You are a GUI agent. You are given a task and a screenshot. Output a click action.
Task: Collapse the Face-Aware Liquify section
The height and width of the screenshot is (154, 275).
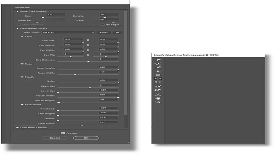coord(17,28)
